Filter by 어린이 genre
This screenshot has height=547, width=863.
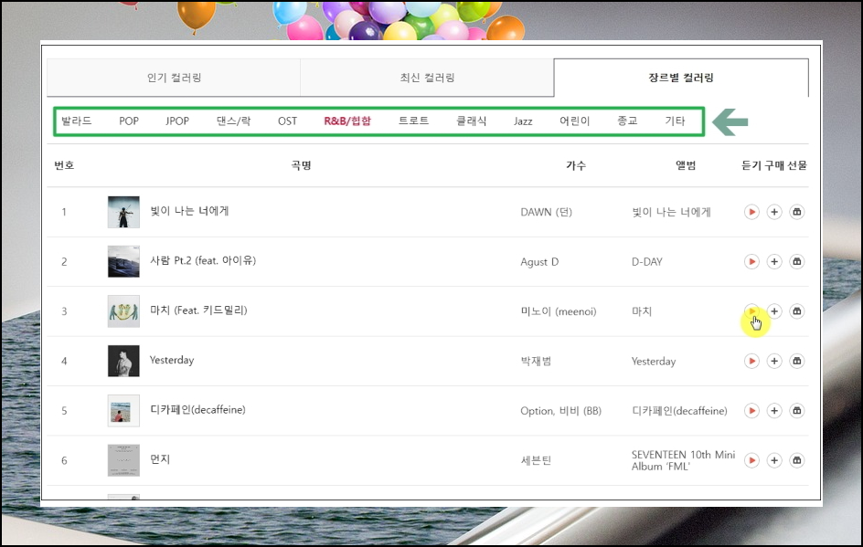(x=575, y=121)
